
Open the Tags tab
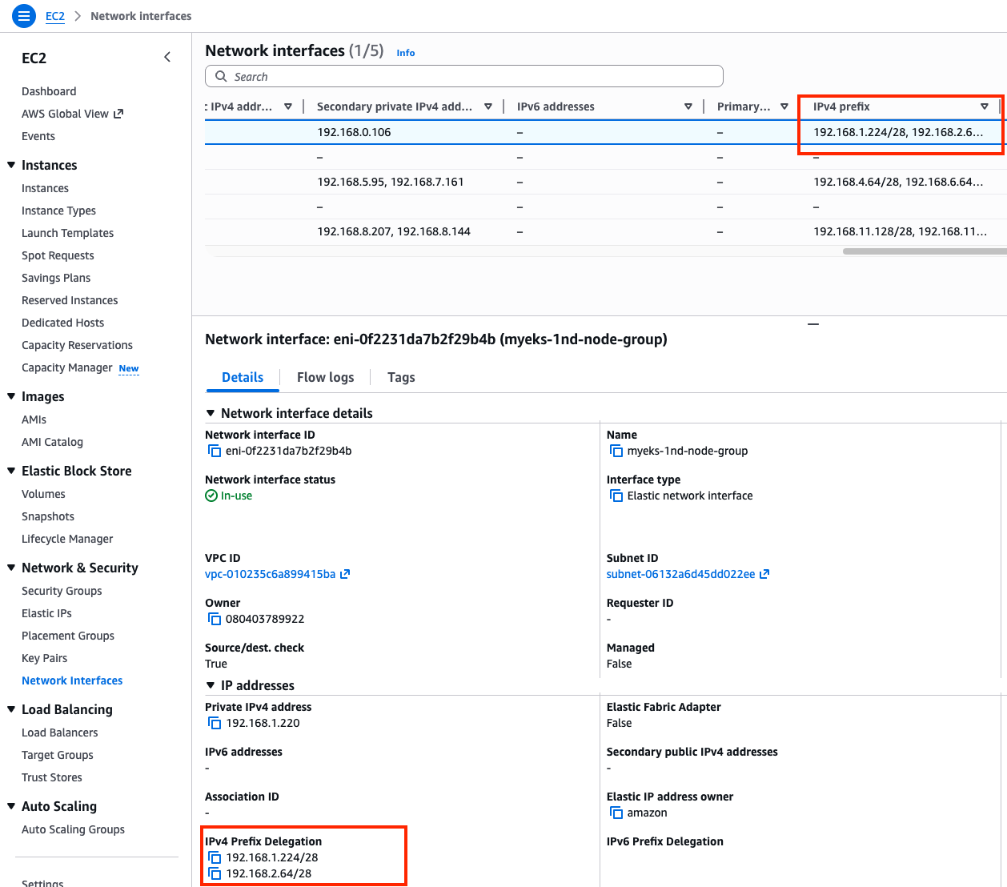tap(401, 377)
